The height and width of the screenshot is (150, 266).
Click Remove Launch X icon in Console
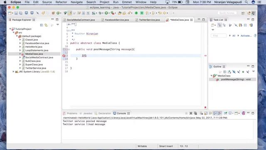pos(191,113)
